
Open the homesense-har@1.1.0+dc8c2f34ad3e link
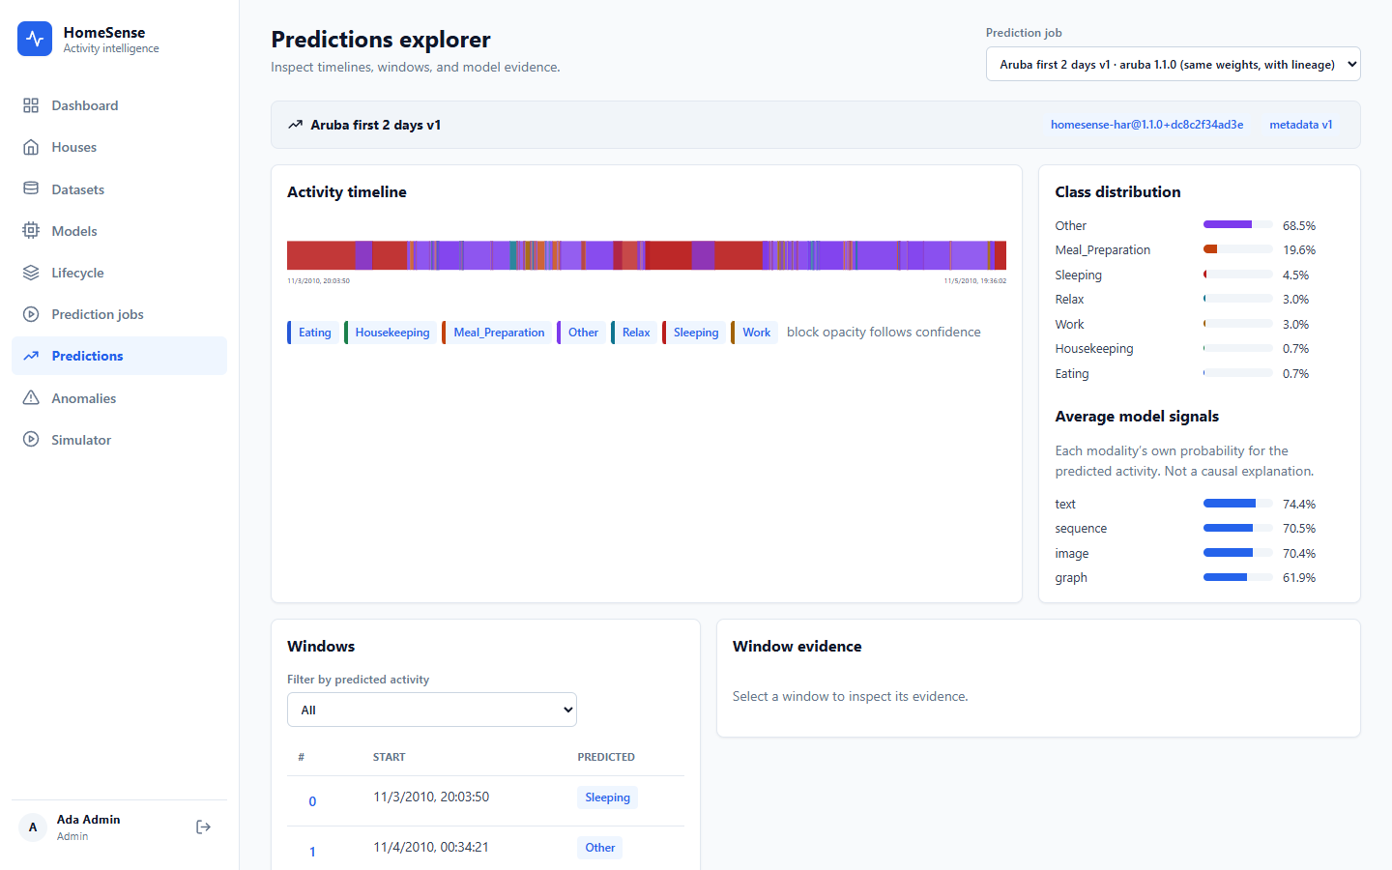pyautogui.click(x=1146, y=125)
